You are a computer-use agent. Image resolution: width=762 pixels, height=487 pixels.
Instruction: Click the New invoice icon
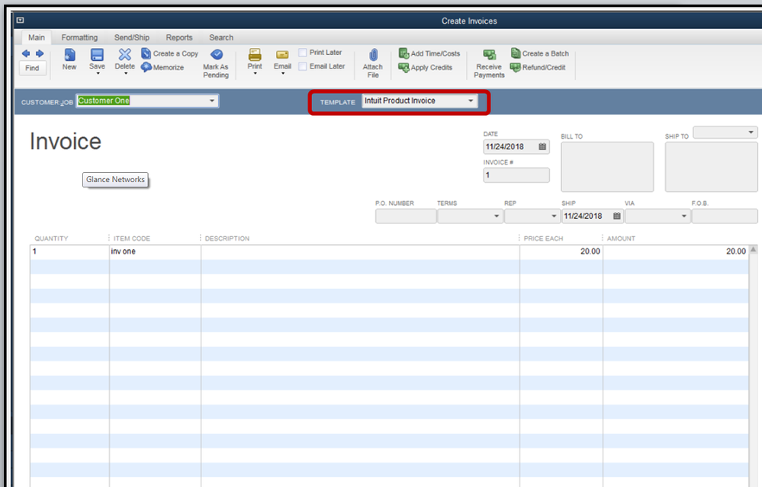point(69,55)
